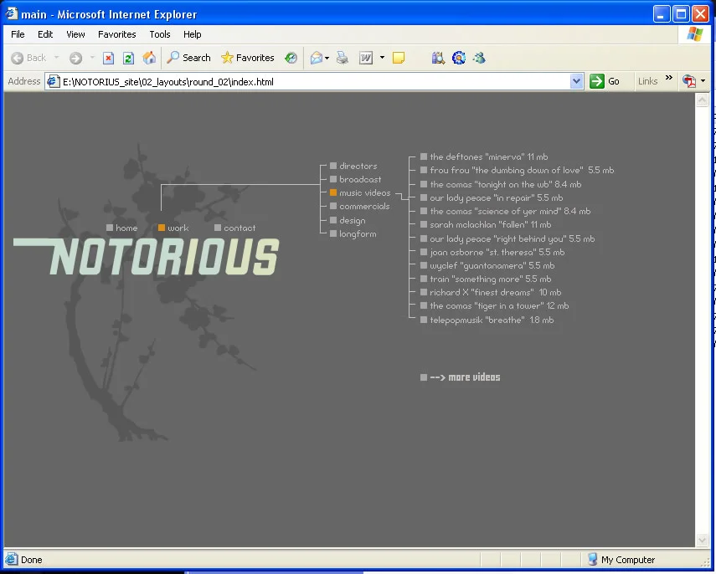Select the longform category
This screenshot has width=716, height=574.
(x=353, y=233)
